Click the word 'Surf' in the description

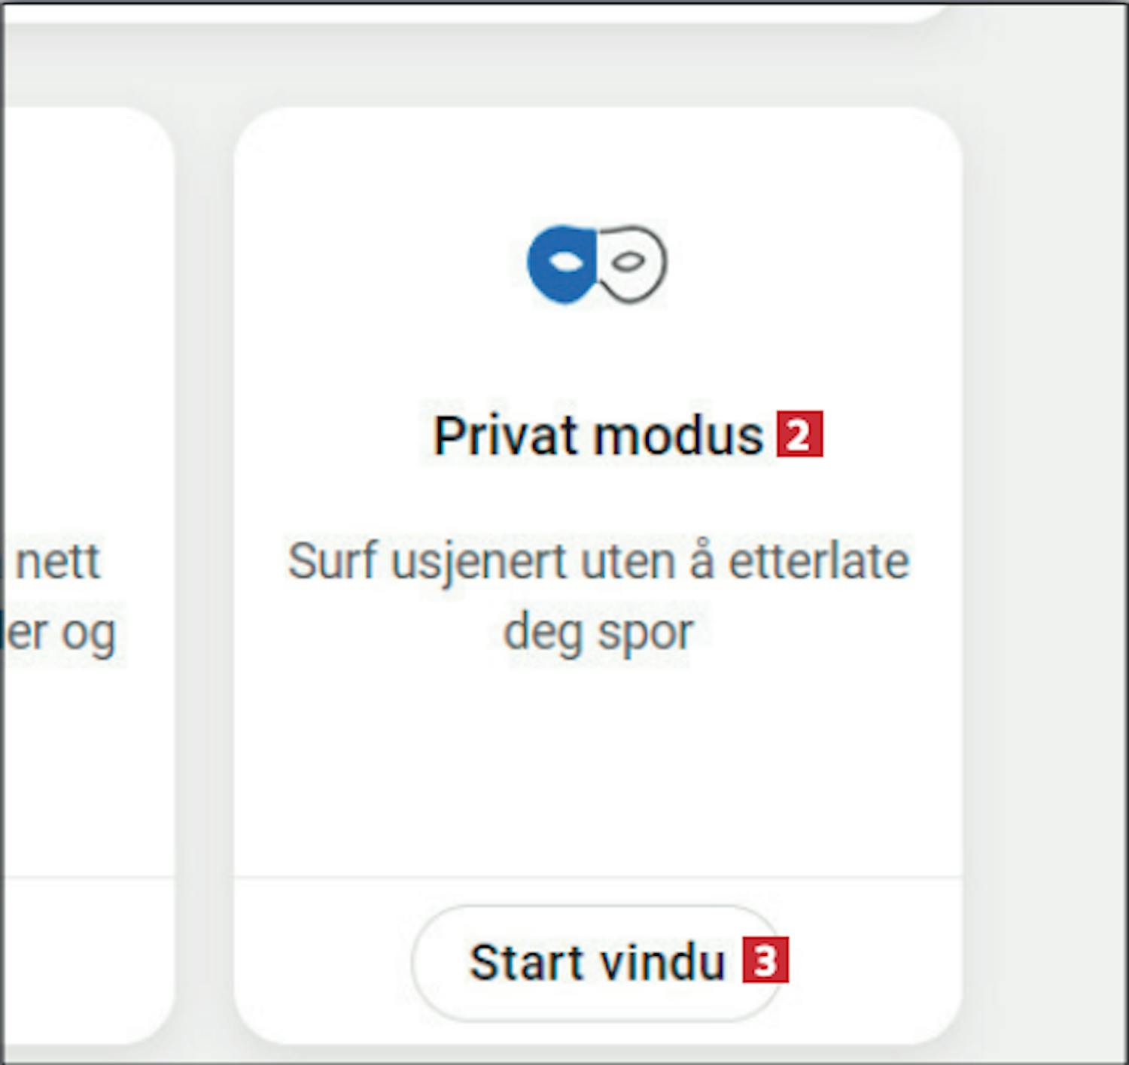point(332,561)
